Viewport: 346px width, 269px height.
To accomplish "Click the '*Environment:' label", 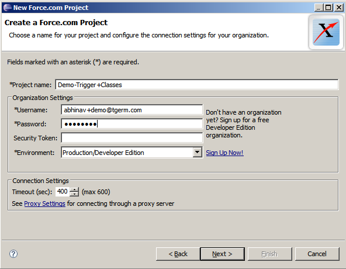I will tap(34, 153).
